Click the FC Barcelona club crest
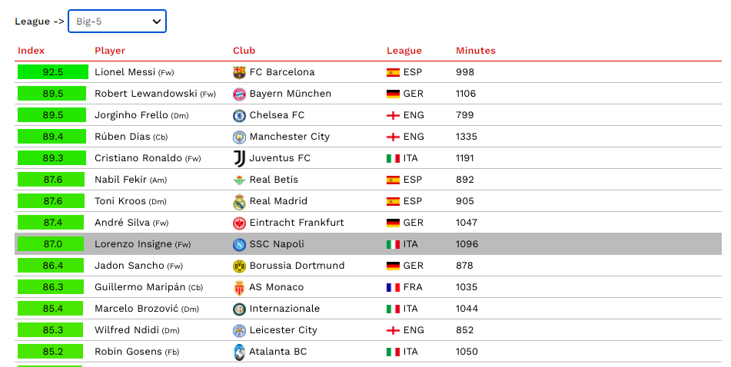Viewport: 731px width, 367px height. pos(239,72)
